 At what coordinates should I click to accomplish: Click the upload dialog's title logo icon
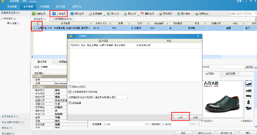(71, 36)
